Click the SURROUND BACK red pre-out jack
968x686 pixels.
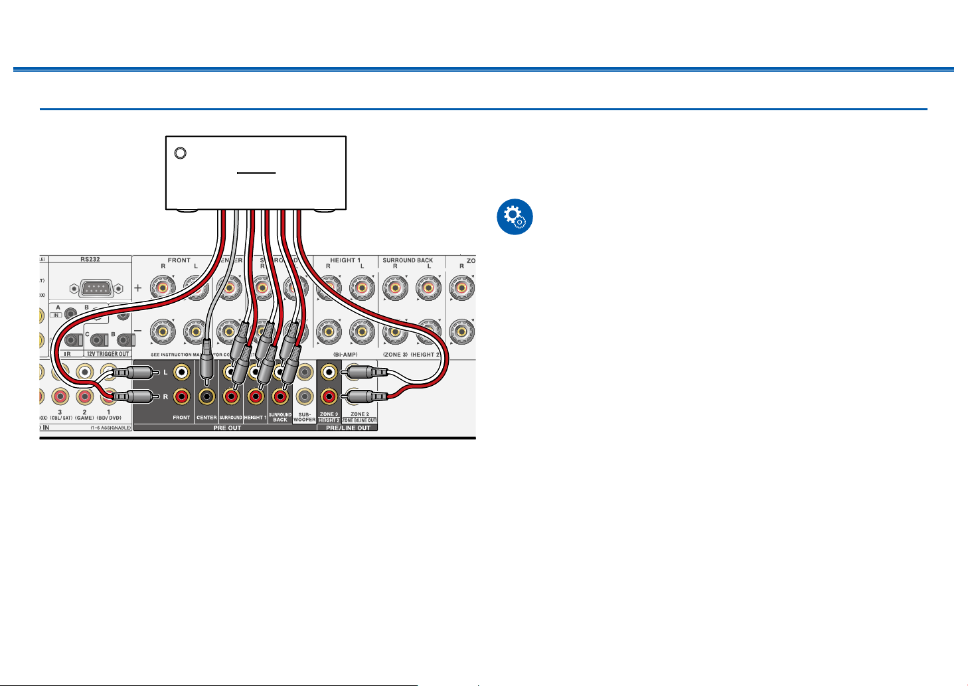coord(280,397)
